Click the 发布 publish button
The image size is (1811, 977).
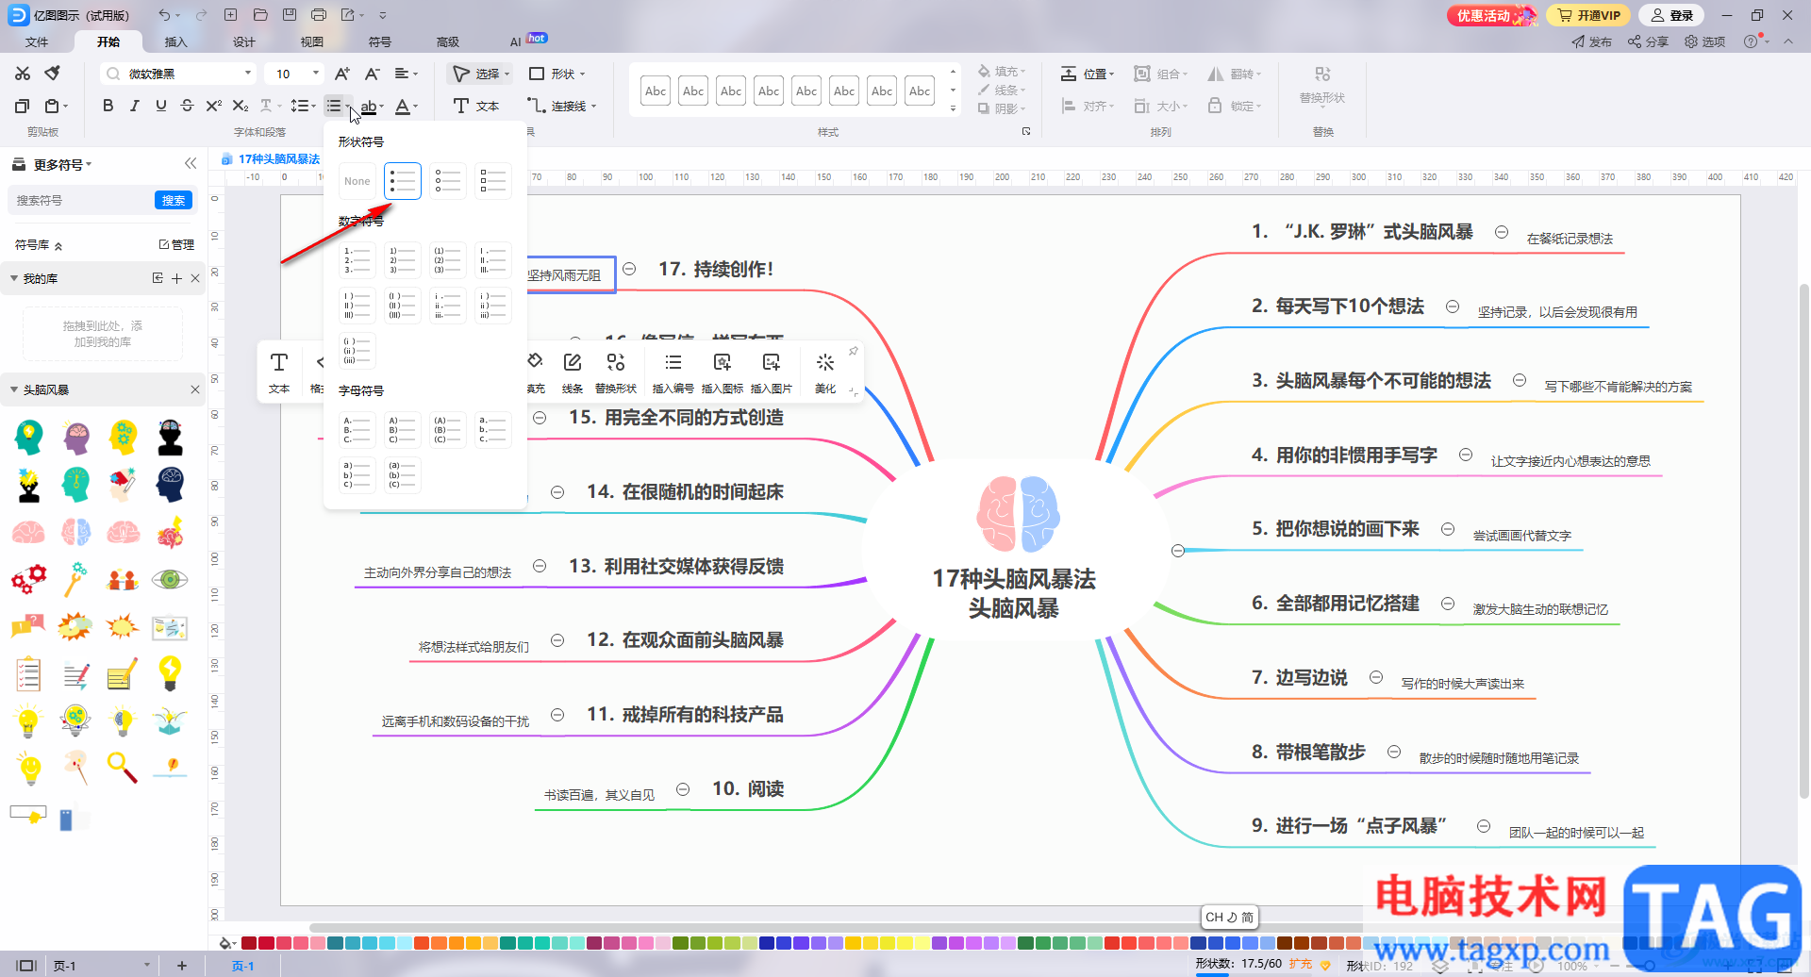coord(1591,41)
